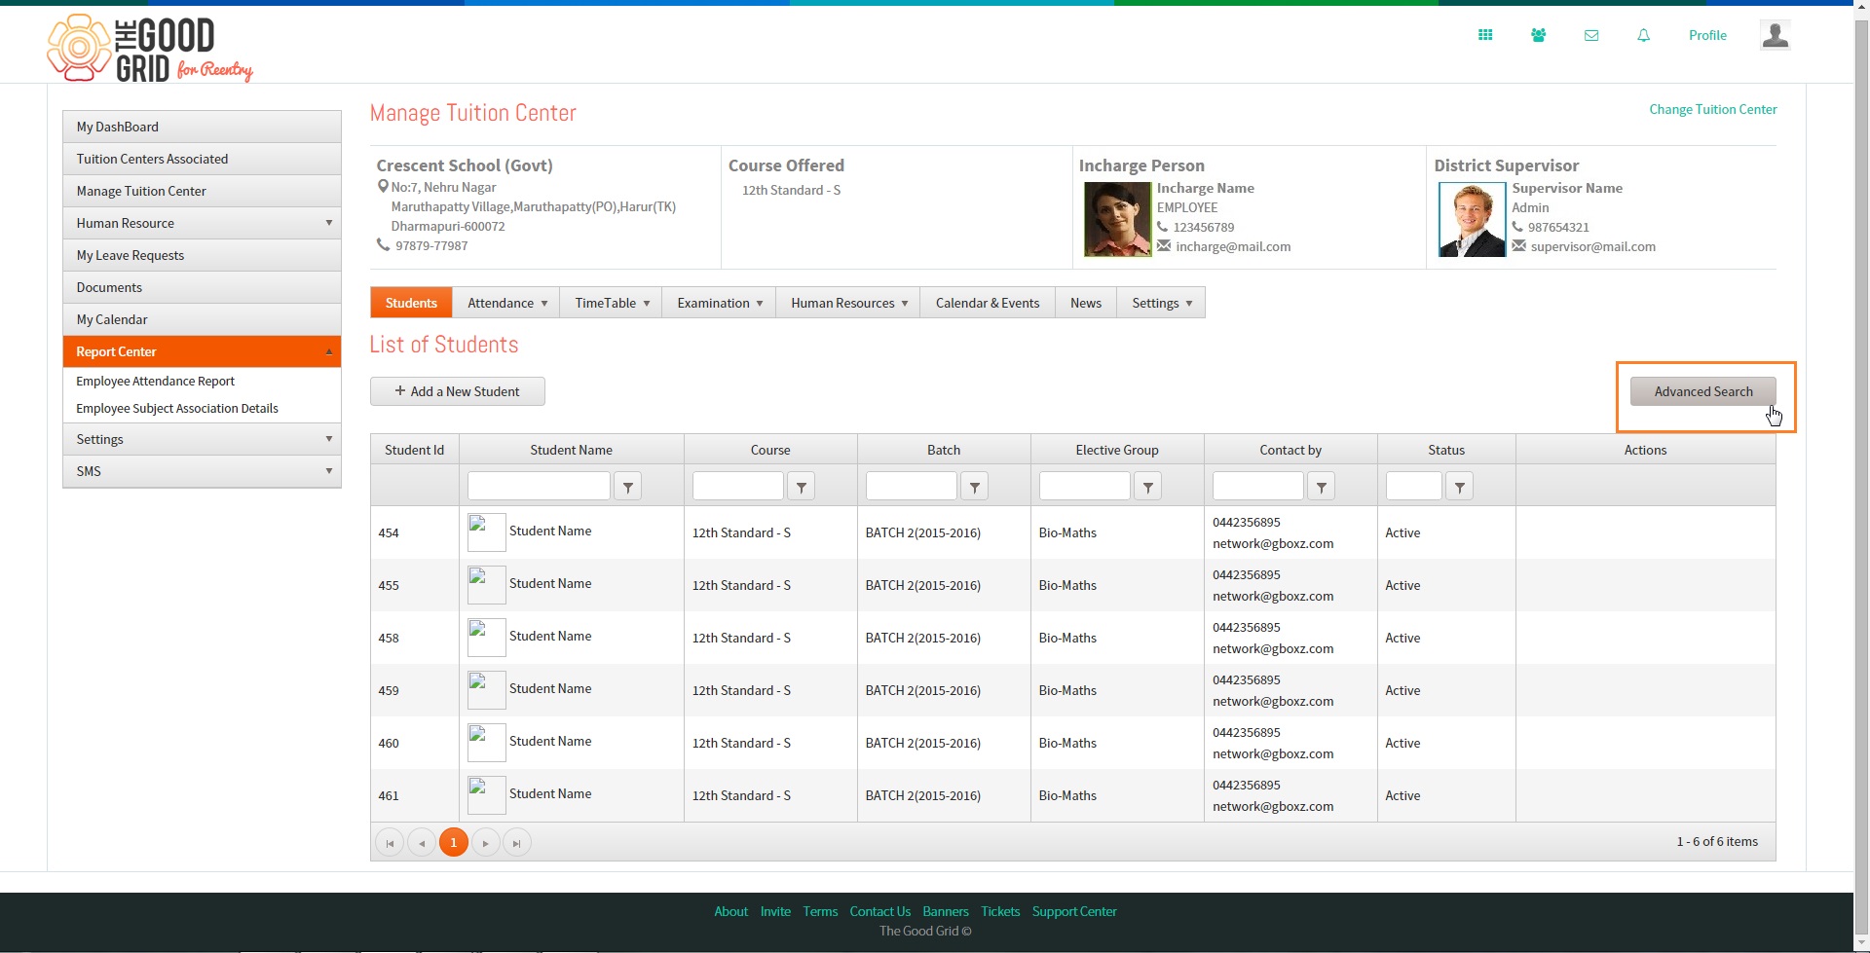Open the notifications bell icon
Image resolution: width=1870 pixels, height=953 pixels.
1643,35
